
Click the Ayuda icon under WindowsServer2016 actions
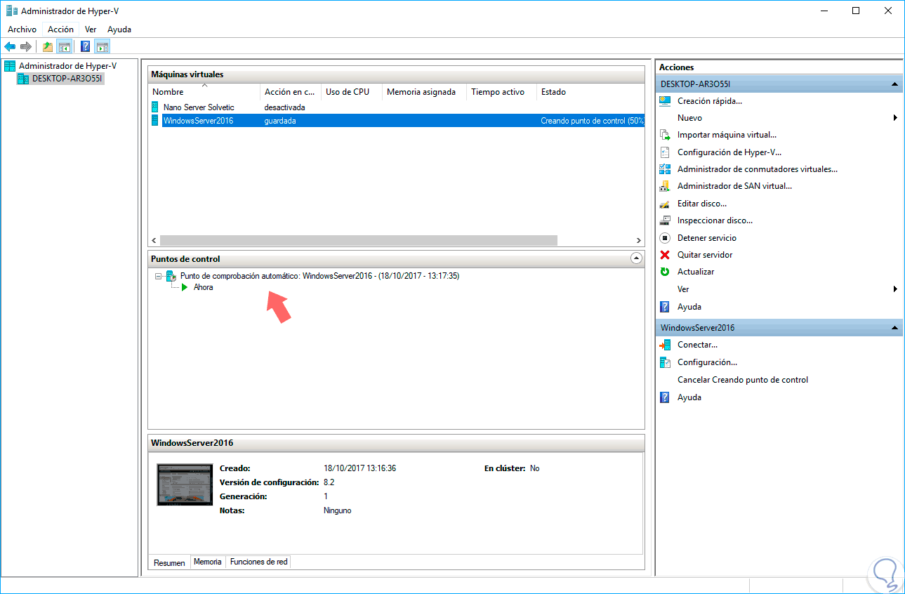[x=665, y=397]
